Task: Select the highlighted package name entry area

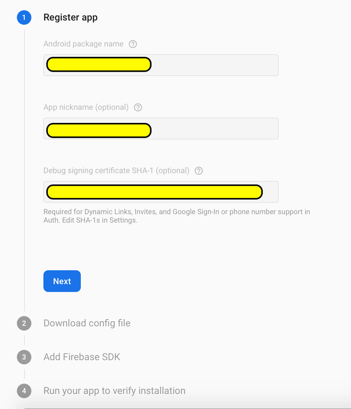Action: click(98, 65)
